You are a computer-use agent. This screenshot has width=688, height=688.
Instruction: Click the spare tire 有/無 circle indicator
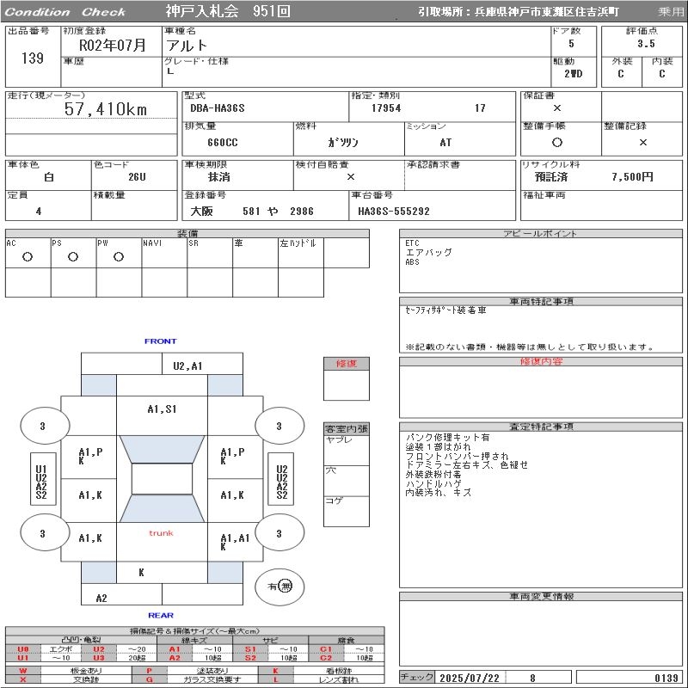click(x=279, y=587)
